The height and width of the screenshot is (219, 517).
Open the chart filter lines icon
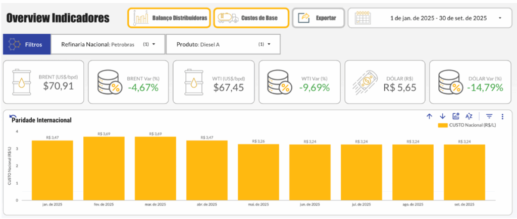coord(489,116)
